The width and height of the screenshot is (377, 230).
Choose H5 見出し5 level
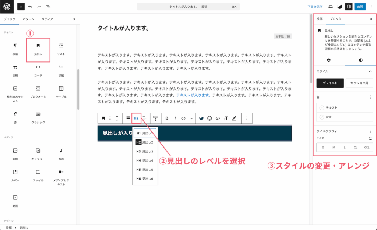(x=145, y=170)
